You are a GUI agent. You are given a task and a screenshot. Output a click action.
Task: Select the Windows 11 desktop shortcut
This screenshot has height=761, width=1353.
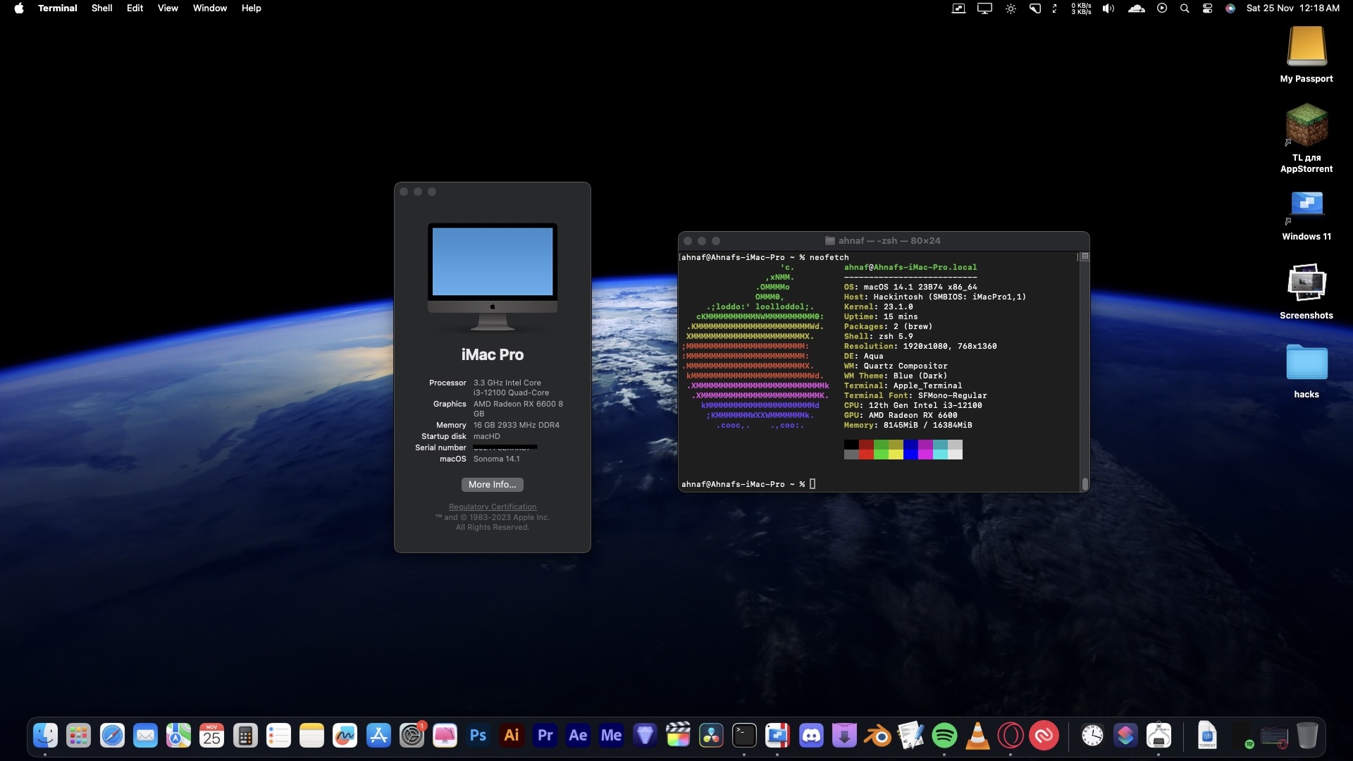tap(1306, 216)
